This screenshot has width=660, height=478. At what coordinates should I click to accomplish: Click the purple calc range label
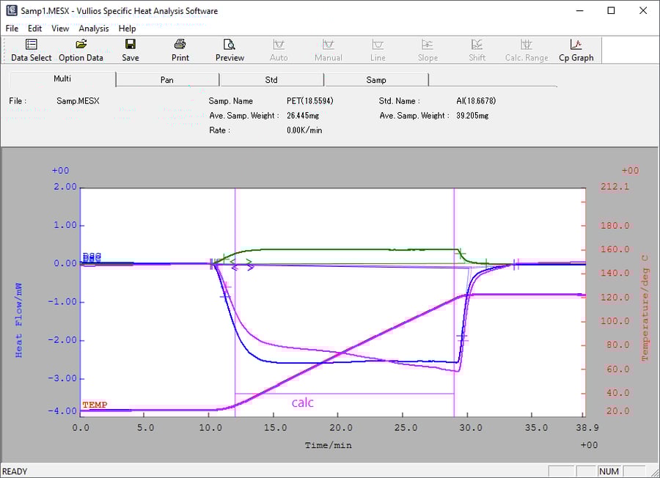tap(302, 402)
